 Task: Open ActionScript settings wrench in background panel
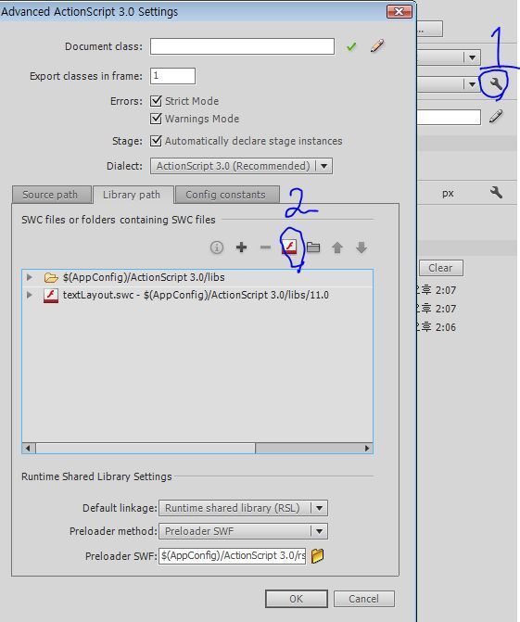click(496, 83)
